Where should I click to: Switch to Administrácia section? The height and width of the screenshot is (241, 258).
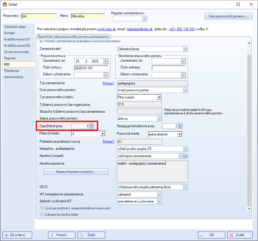coord(13,77)
